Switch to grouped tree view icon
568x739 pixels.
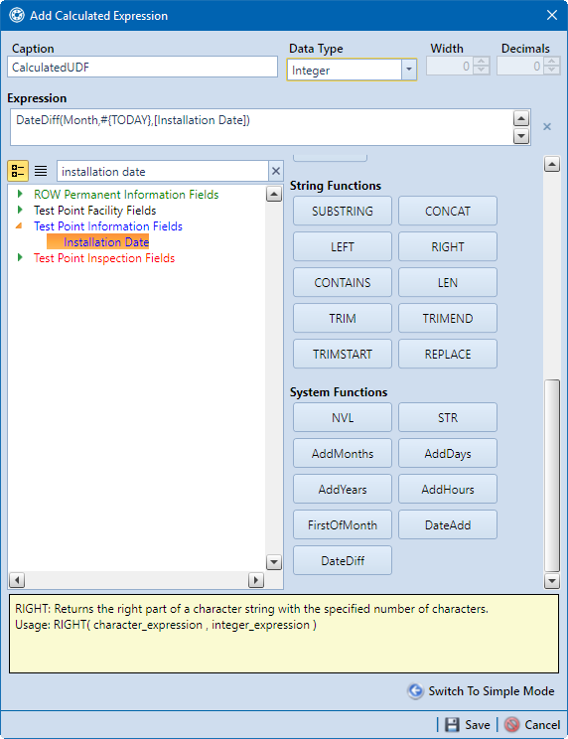pos(18,171)
